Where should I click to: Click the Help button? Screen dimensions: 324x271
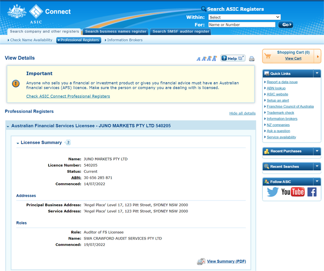point(233,58)
